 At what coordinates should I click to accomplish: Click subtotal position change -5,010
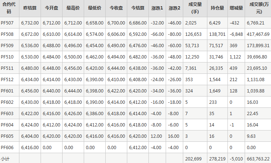tap(236, 159)
